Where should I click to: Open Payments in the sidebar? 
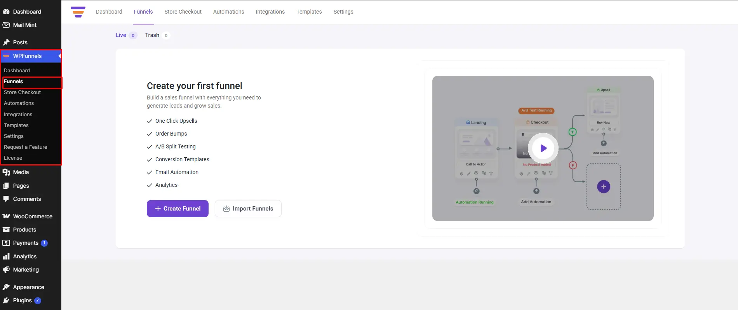pos(26,243)
